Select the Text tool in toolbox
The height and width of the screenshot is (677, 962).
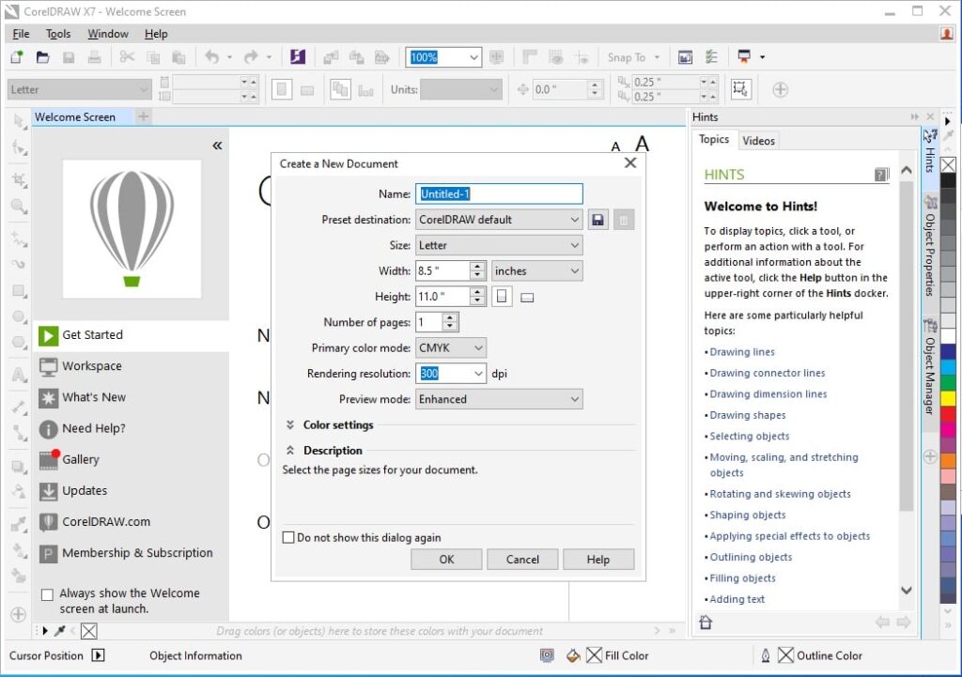coord(19,374)
